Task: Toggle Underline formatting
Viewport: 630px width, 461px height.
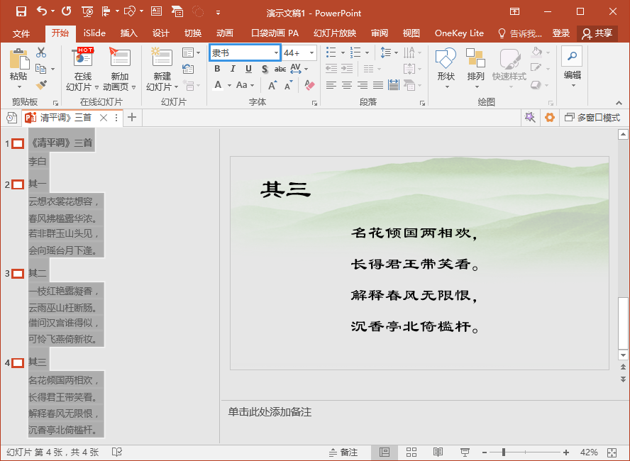Action: (x=249, y=69)
